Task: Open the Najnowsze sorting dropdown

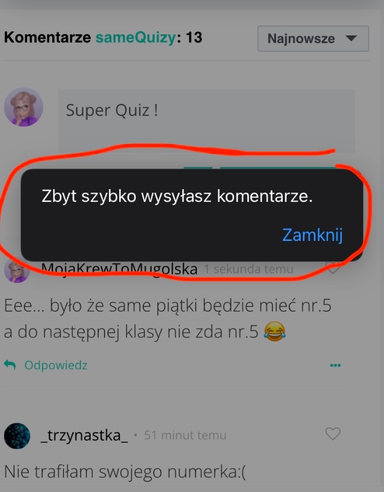Action: [313, 38]
